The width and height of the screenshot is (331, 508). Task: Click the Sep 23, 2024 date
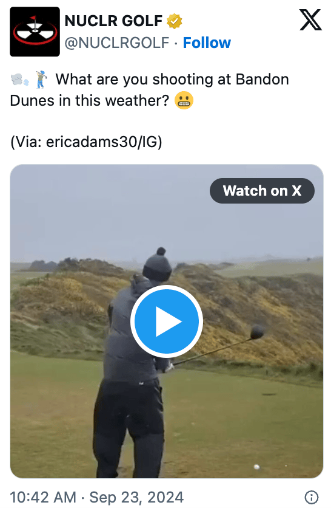click(137, 497)
